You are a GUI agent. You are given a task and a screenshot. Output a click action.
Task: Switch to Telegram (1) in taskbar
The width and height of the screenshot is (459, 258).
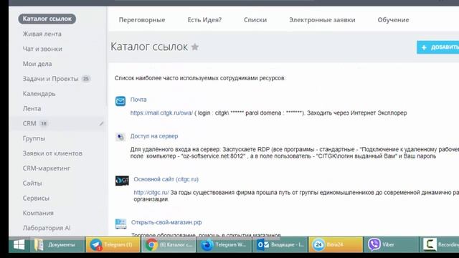pyautogui.click(x=113, y=244)
